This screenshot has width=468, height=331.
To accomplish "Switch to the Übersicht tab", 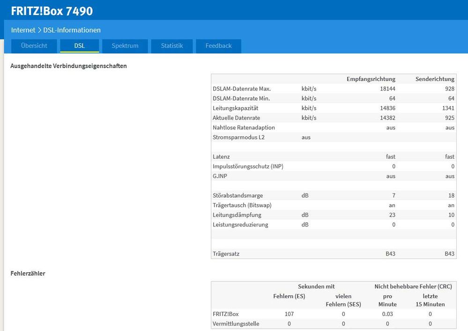I will (34, 46).
